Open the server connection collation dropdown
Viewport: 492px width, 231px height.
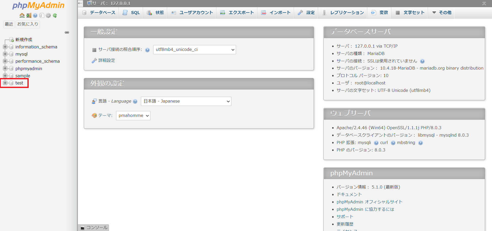point(194,50)
